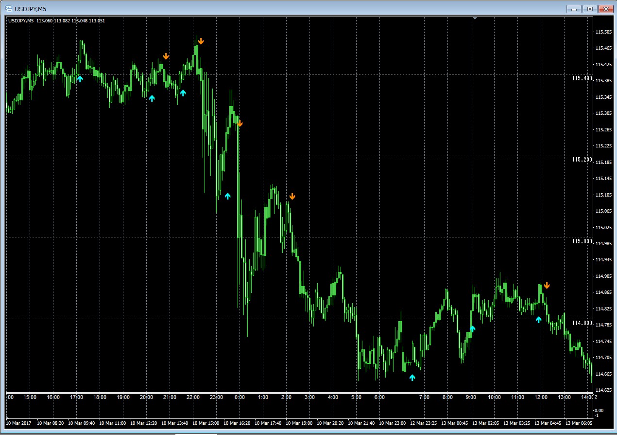Viewport: 617px width, 435px height.
Task: Click the 114.625 price scale value
Action: point(603,390)
